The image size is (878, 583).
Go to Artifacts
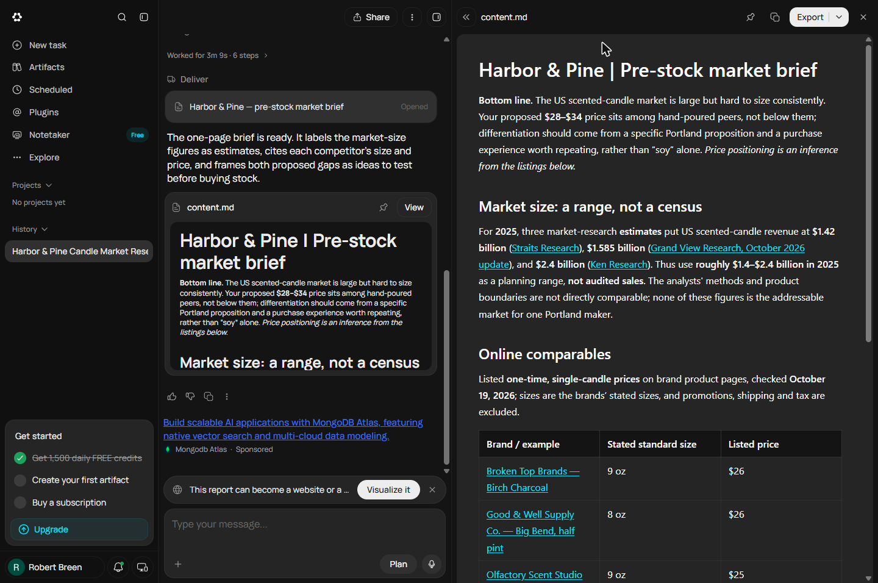(x=79, y=67)
